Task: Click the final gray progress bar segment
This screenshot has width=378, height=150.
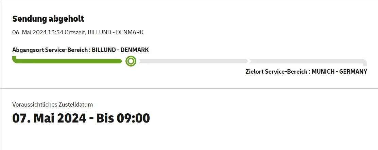Action: 306,61
